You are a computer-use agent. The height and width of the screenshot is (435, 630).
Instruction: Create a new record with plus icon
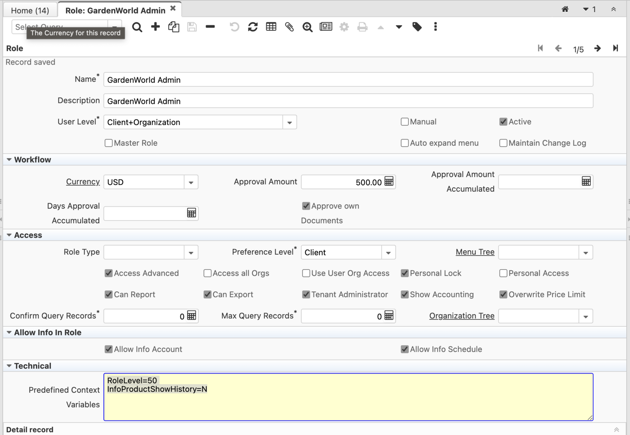(x=156, y=27)
